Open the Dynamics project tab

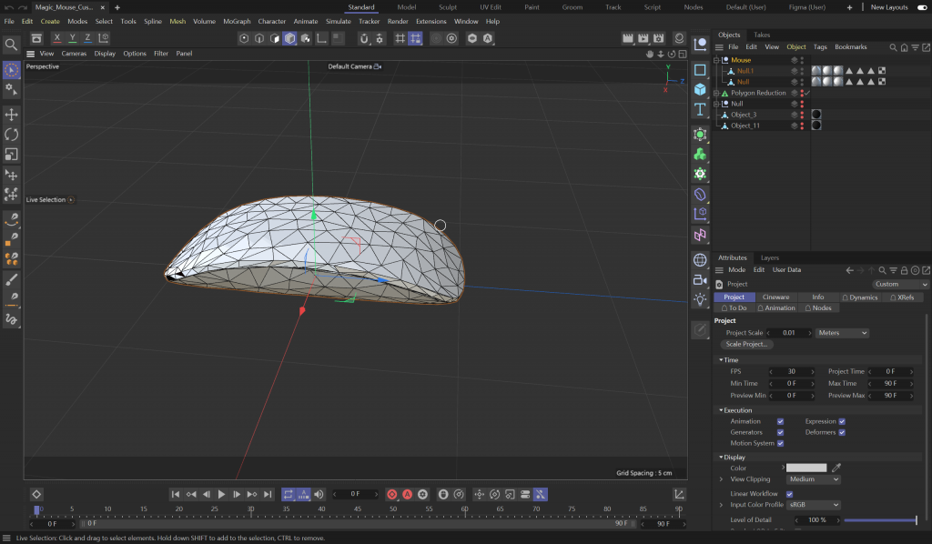(859, 297)
